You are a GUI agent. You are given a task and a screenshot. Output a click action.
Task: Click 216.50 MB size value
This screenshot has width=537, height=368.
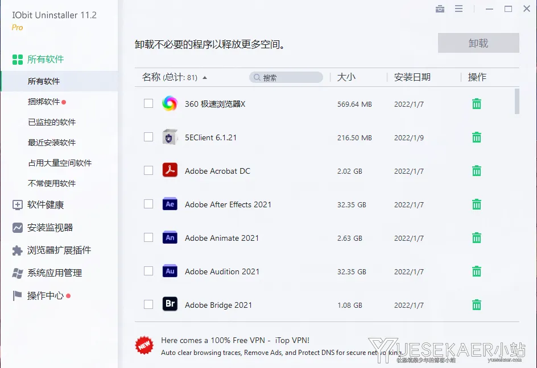tap(354, 138)
